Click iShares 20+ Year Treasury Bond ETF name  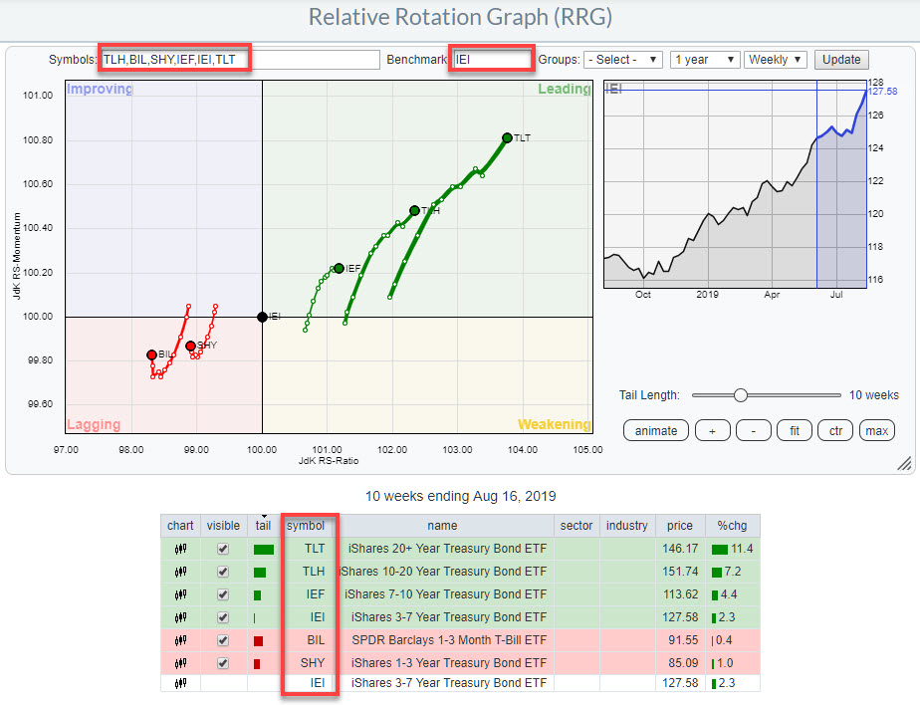pyautogui.click(x=447, y=549)
